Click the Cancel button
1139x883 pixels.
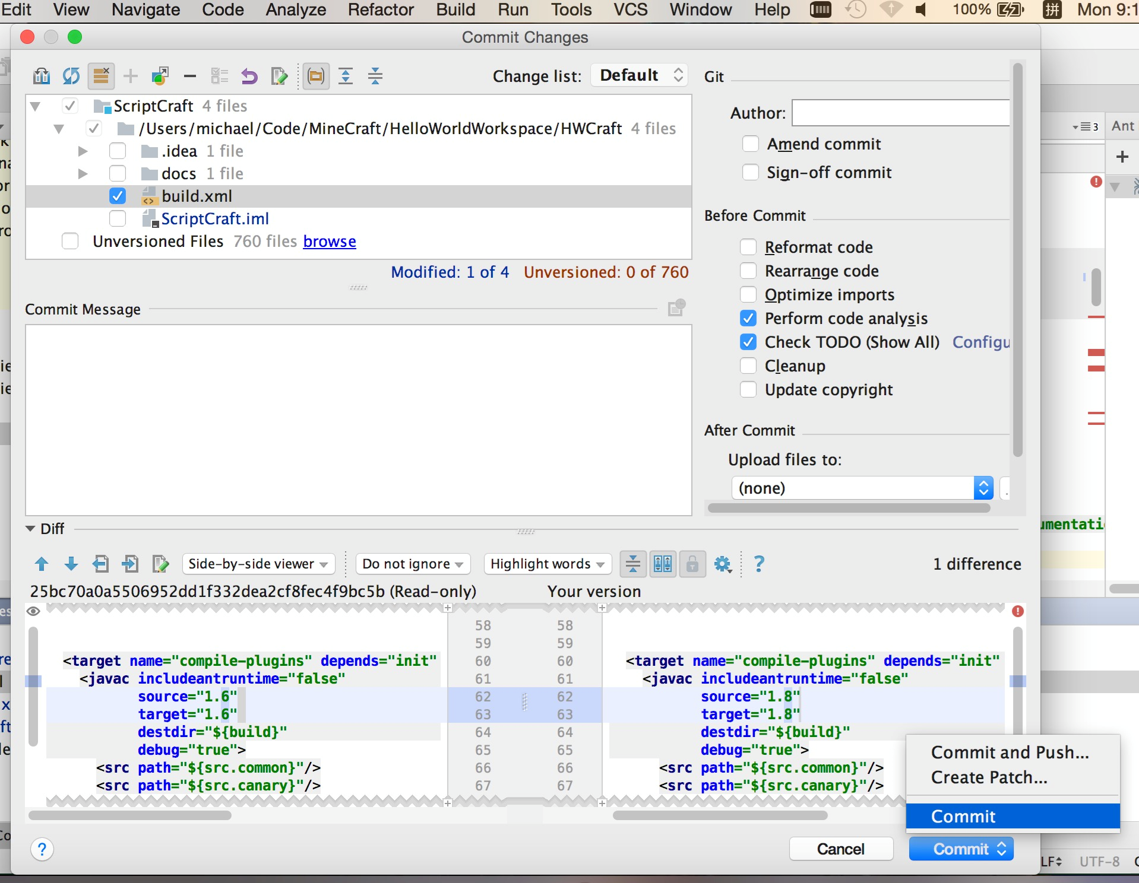click(841, 849)
